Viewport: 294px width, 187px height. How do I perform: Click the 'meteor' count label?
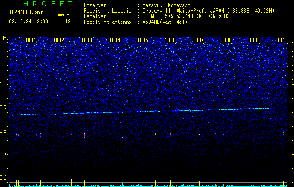[66, 14]
